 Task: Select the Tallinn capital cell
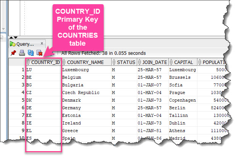click(x=183, y=115)
